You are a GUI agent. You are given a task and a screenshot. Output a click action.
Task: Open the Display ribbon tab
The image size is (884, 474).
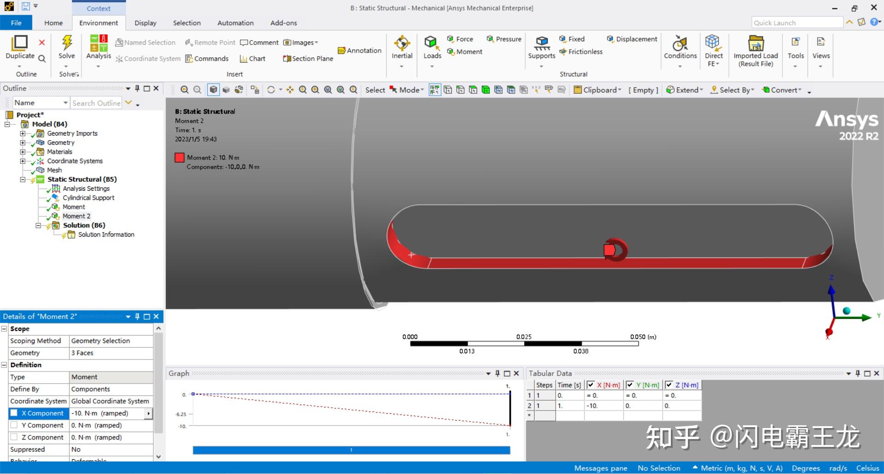[145, 23]
